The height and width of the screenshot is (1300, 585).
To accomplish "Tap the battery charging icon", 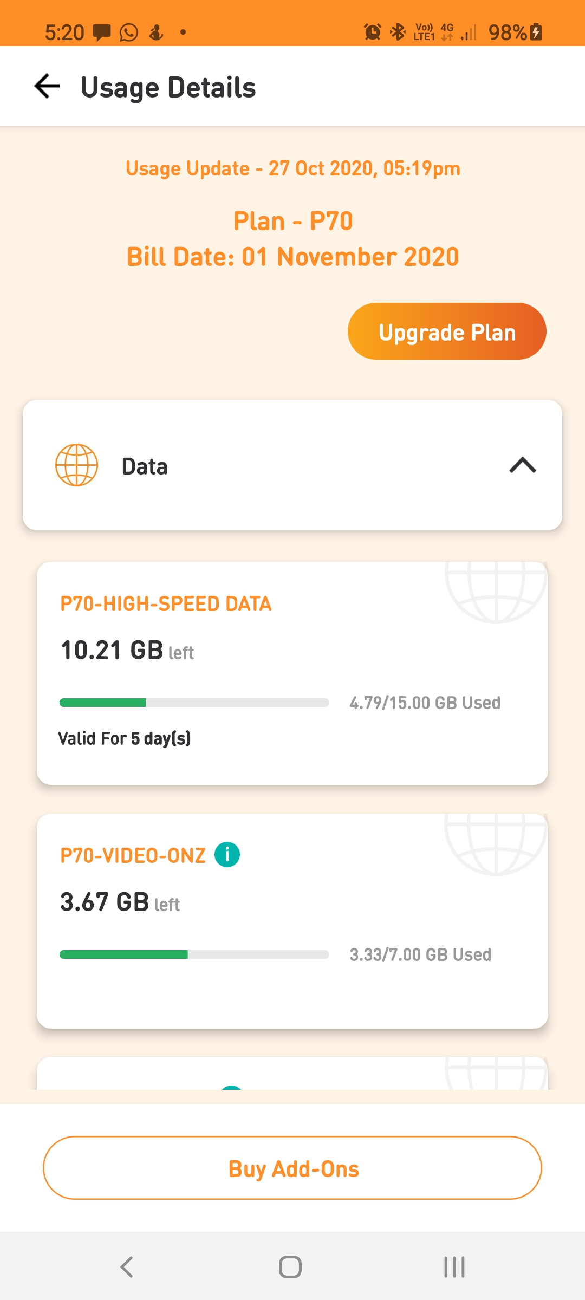I will pos(536,32).
